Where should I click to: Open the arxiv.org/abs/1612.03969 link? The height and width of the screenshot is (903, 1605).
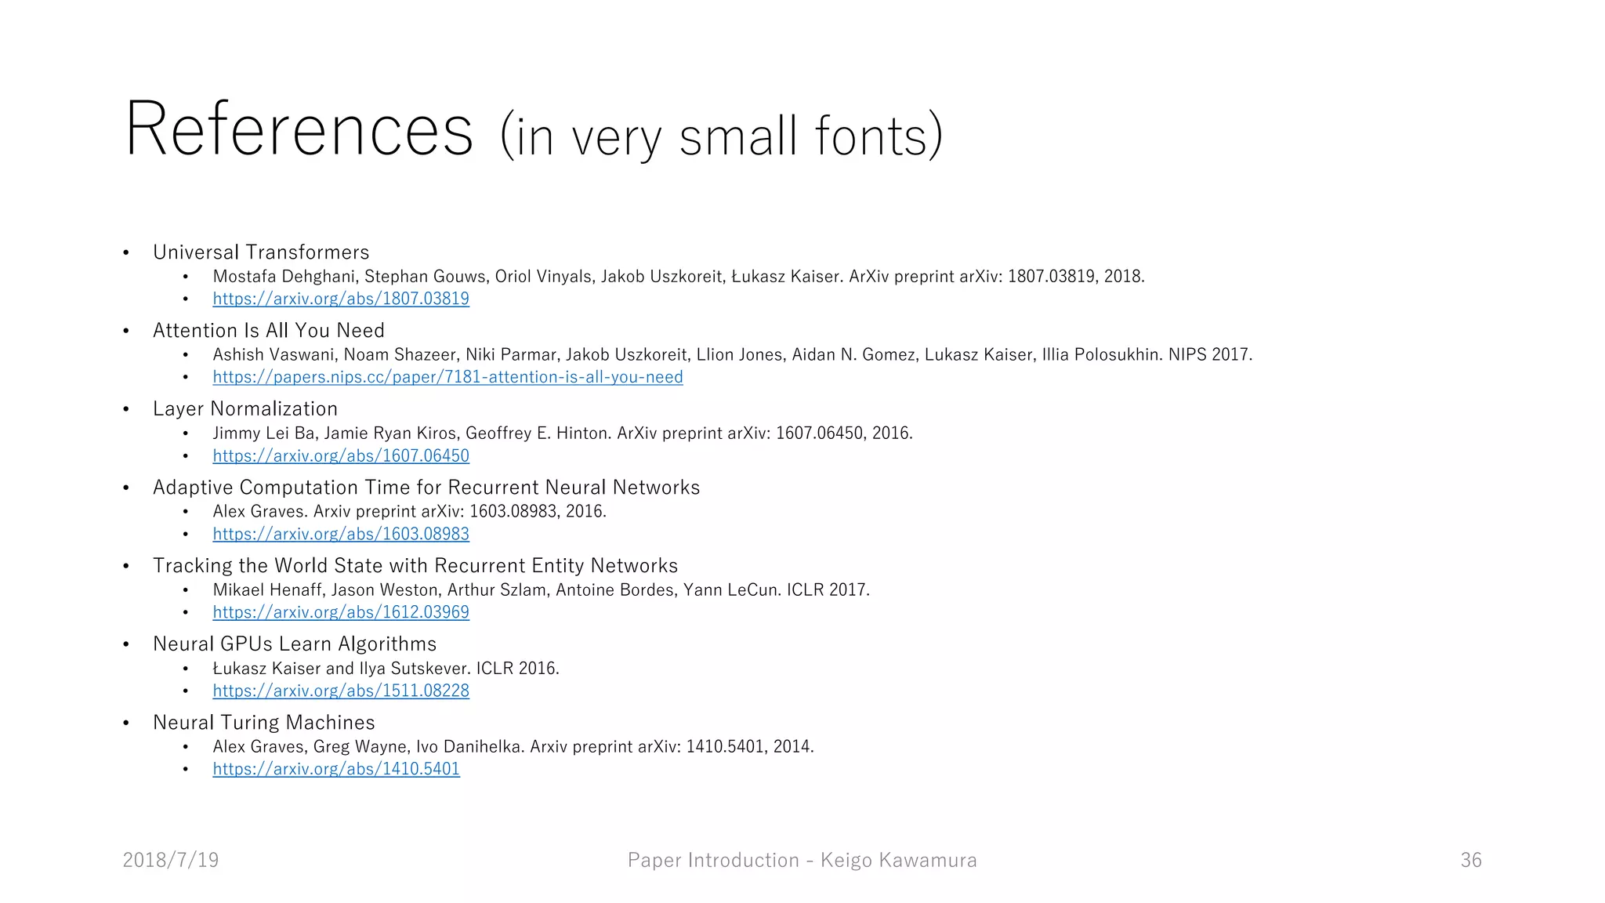[x=341, y=612]
